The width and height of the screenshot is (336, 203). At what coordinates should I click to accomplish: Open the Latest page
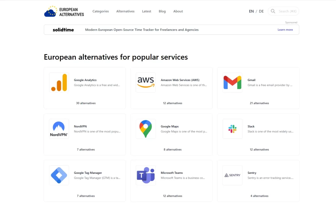(146, 11)
